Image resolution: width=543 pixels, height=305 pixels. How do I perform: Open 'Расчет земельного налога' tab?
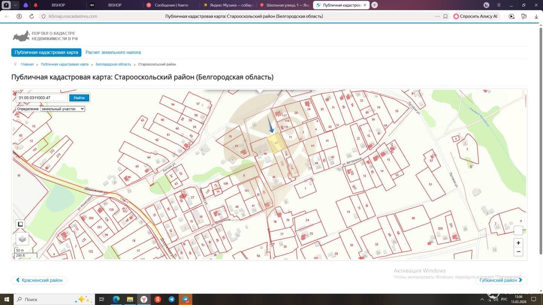tap(113, 52)
